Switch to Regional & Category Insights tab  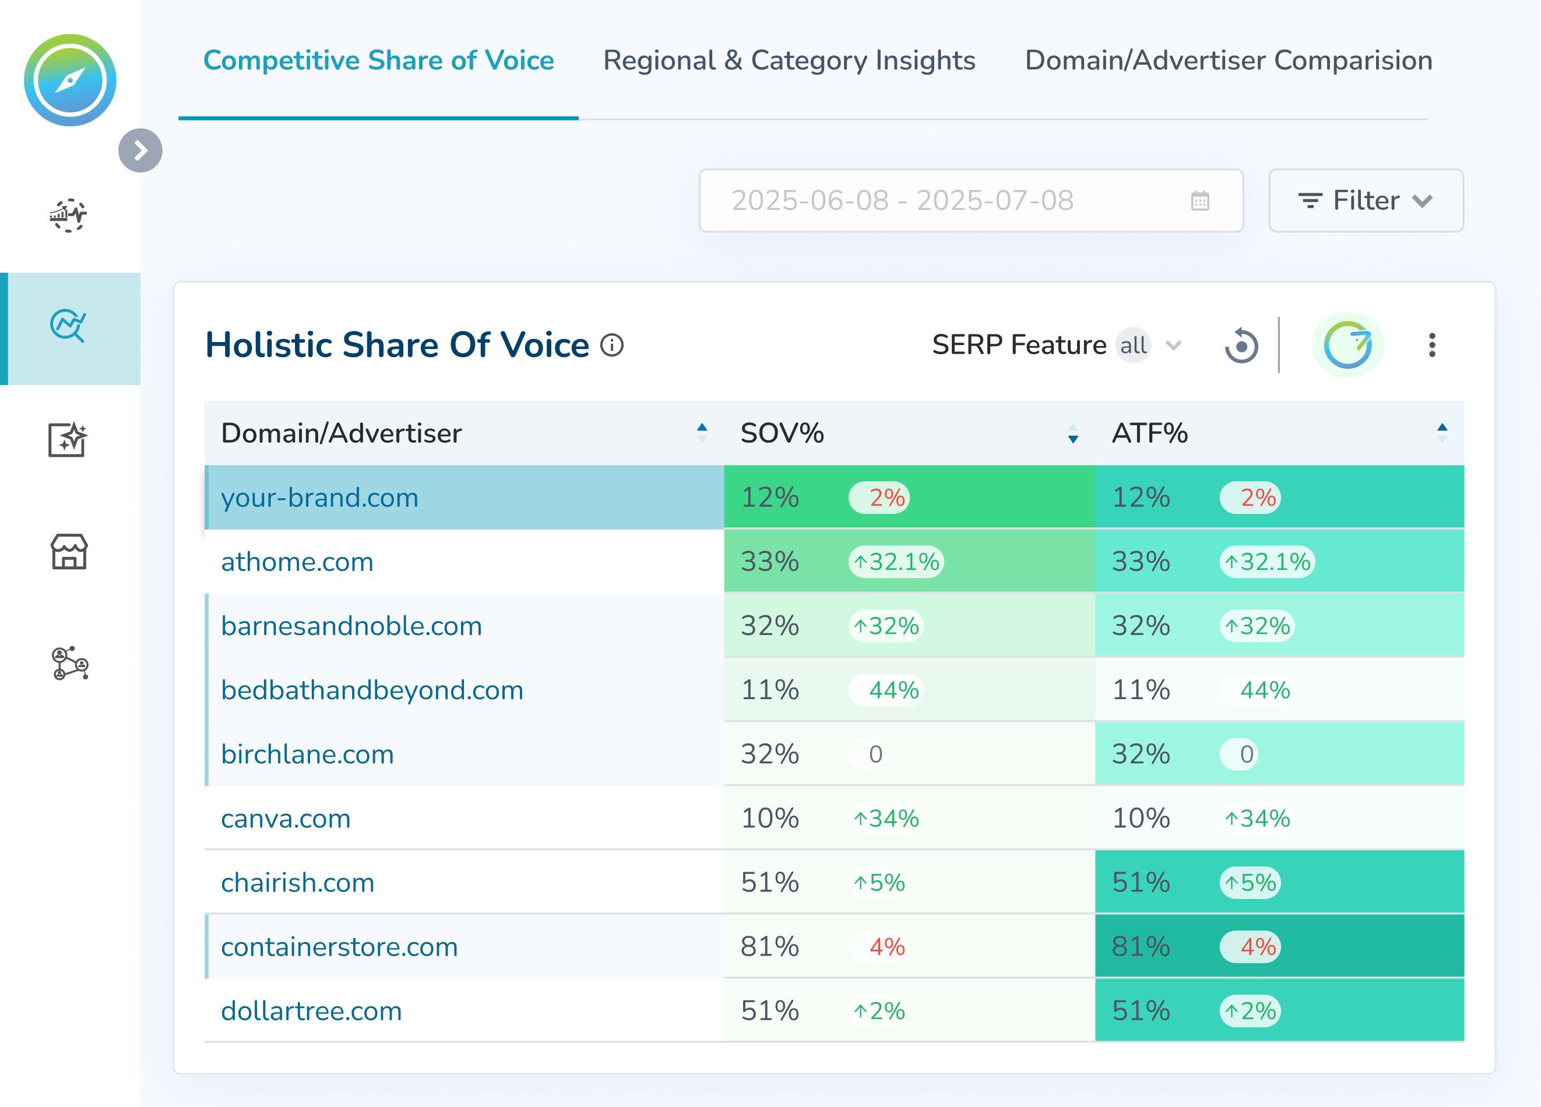[789, 61]
